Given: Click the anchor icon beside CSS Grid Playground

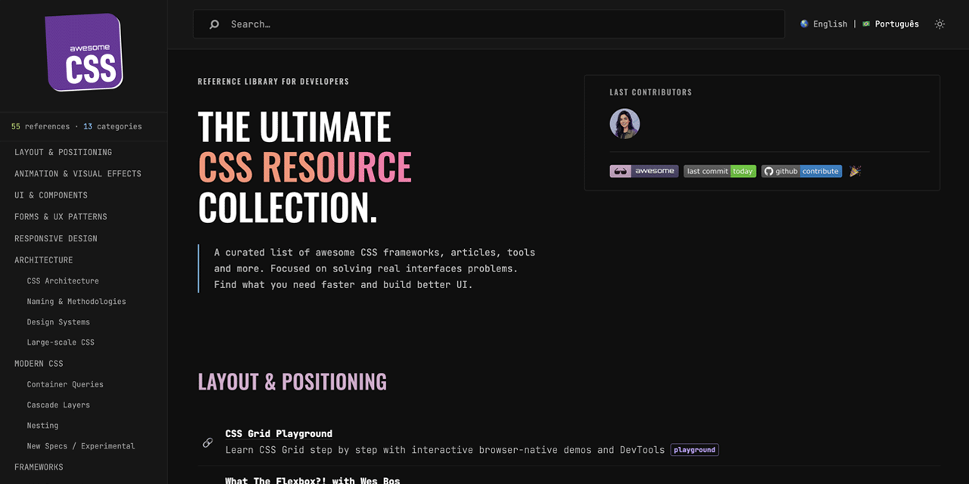Looking at the screenshot, I should click(x=207, y=442).
